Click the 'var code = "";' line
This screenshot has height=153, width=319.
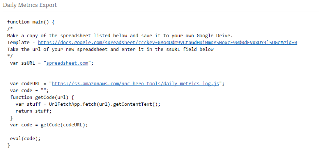coord(29,90)
